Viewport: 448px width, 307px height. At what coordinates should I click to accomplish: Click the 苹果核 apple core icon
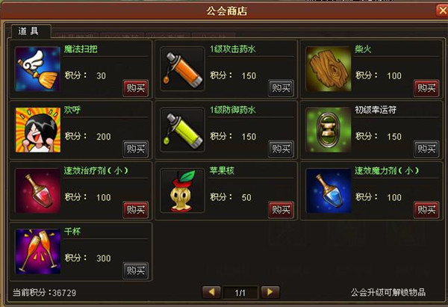tap(183, 191)
